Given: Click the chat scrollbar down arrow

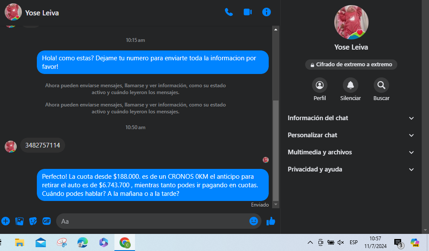Looking at the screenshot, I should tap(276, 204).
